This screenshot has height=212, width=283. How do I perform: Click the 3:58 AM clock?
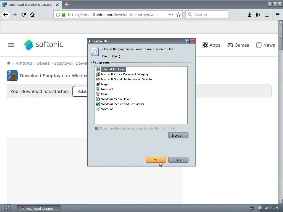[x=271, y=208]
